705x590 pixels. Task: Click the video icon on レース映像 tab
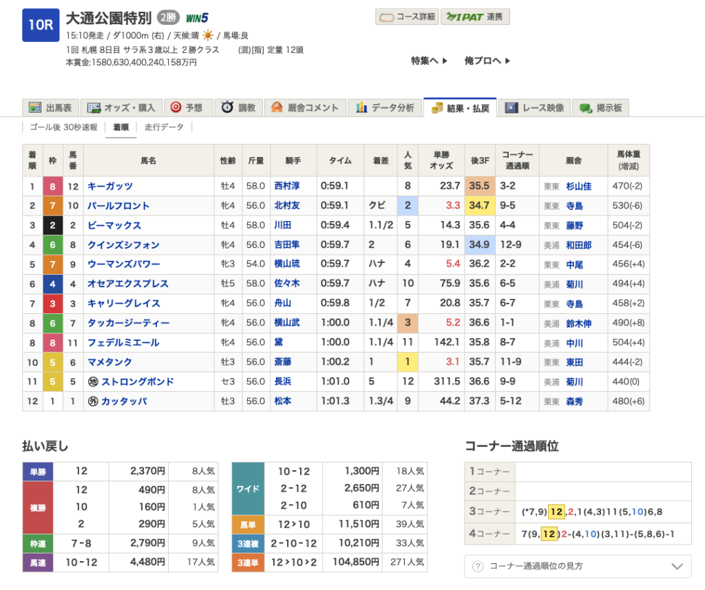coord(512,107)
